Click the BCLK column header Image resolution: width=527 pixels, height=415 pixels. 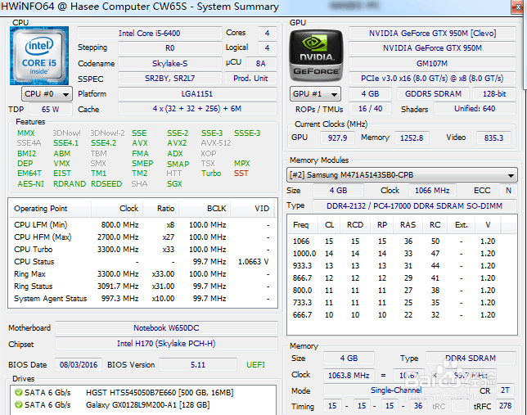205,209
